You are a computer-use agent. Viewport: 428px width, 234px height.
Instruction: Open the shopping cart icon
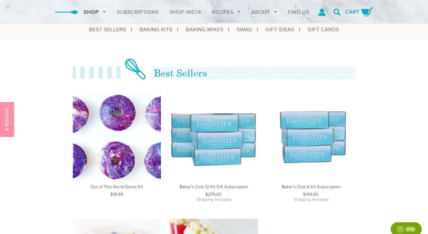coord(367,12)
